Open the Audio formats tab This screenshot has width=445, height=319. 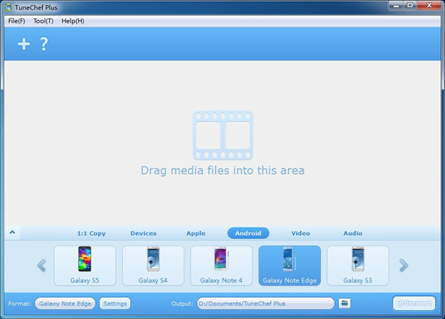coord(353,233)
